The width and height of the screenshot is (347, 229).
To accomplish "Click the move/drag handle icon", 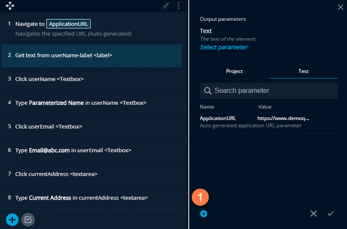I will (10, 6).
